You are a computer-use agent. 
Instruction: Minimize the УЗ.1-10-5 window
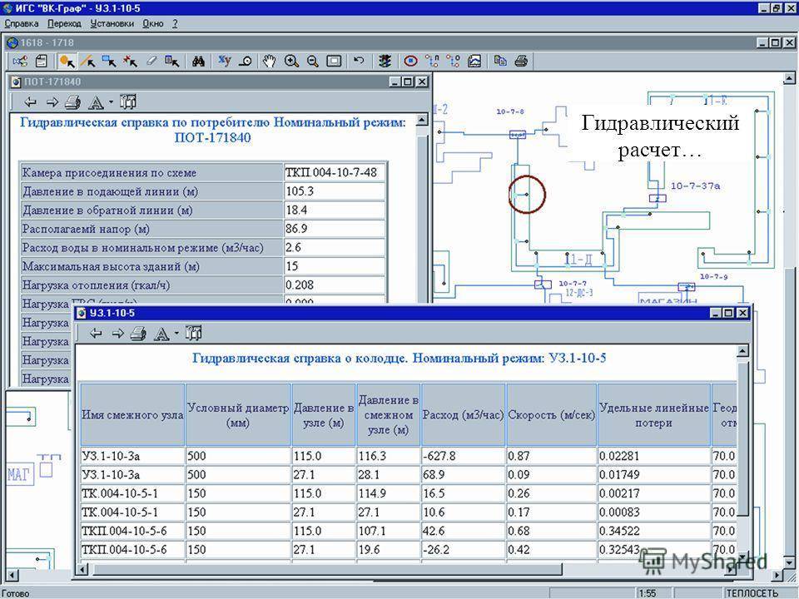click(x=717, y=313)
